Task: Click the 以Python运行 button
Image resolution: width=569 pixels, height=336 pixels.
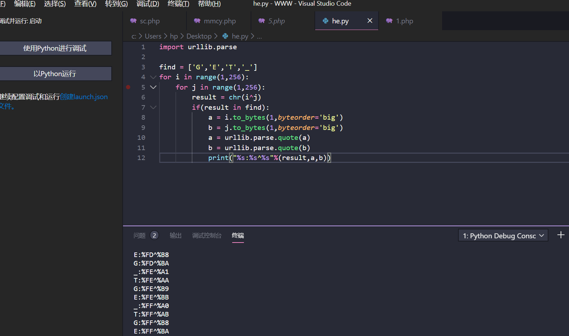Action: (55, 74)
